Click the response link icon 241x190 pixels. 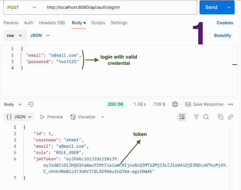[x=230, y=117]
